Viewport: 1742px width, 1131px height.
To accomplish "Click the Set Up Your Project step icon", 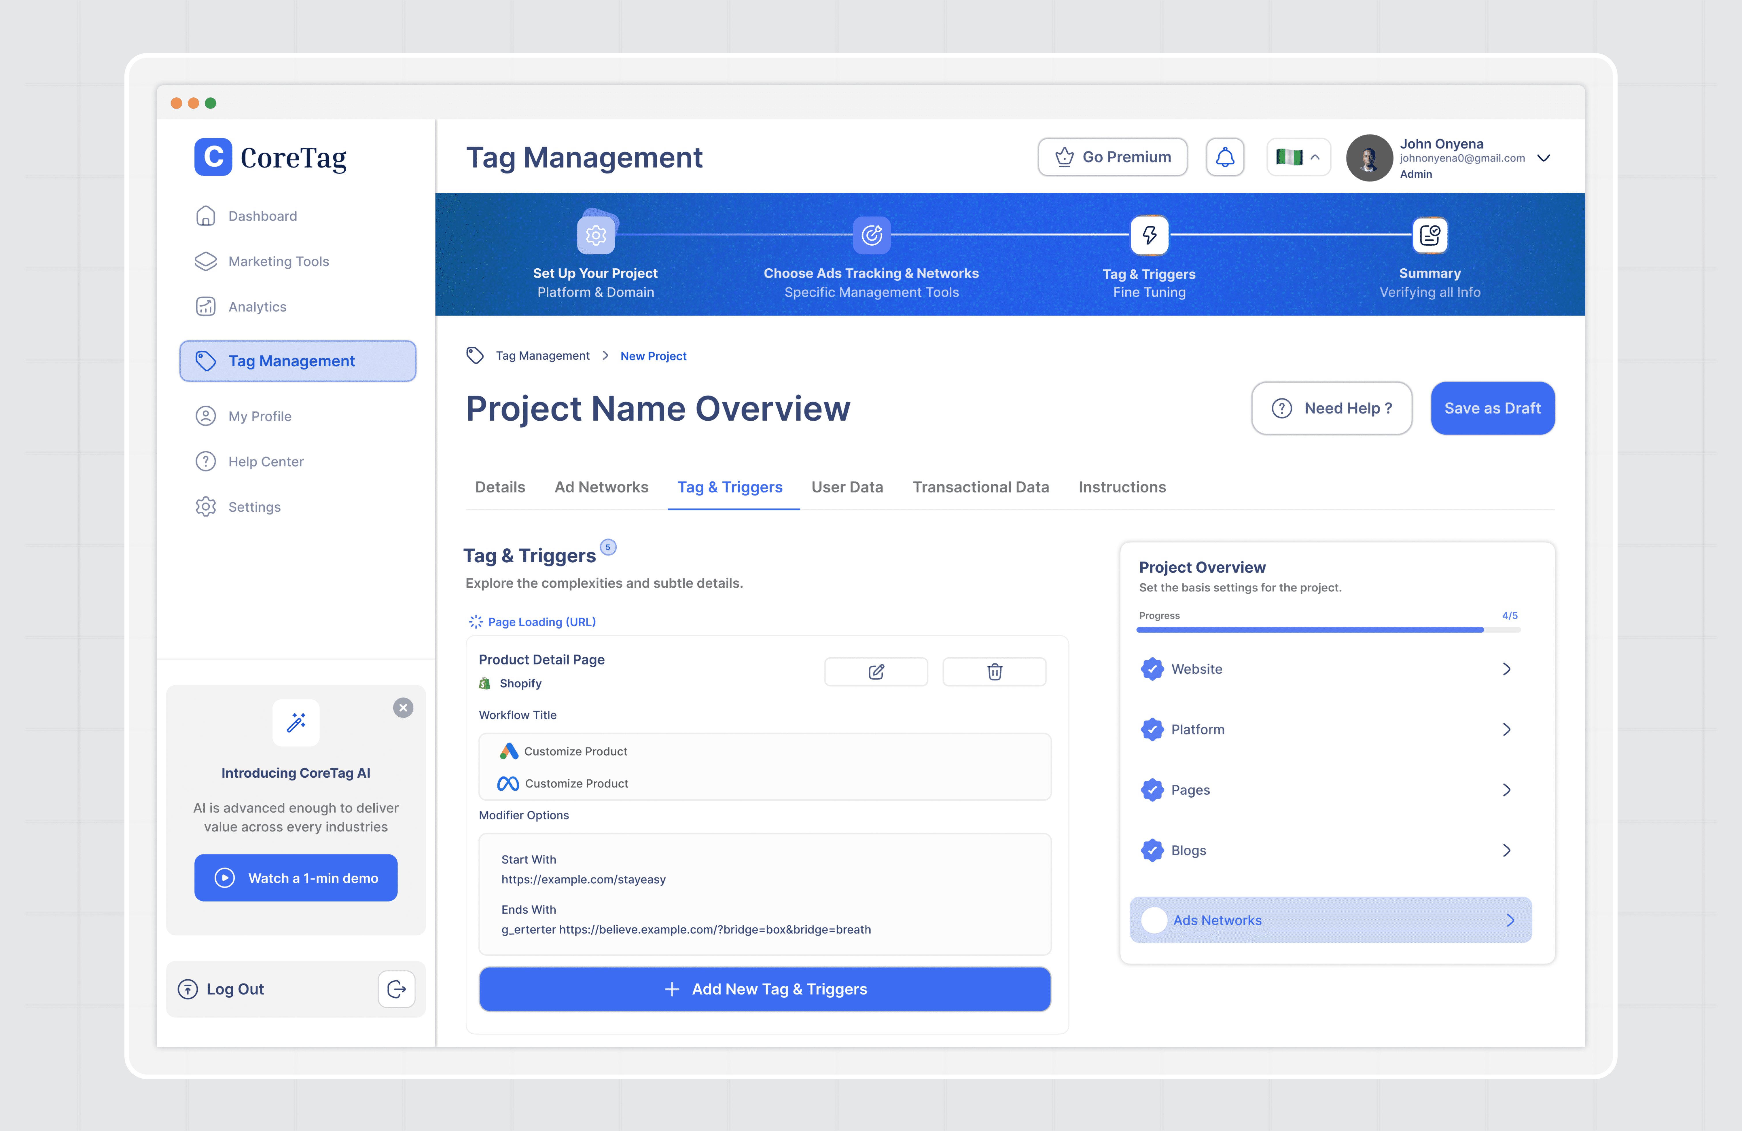I will (596, 235).
